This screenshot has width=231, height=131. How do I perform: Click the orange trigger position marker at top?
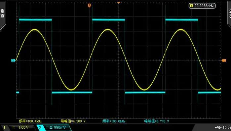(89, 5)
